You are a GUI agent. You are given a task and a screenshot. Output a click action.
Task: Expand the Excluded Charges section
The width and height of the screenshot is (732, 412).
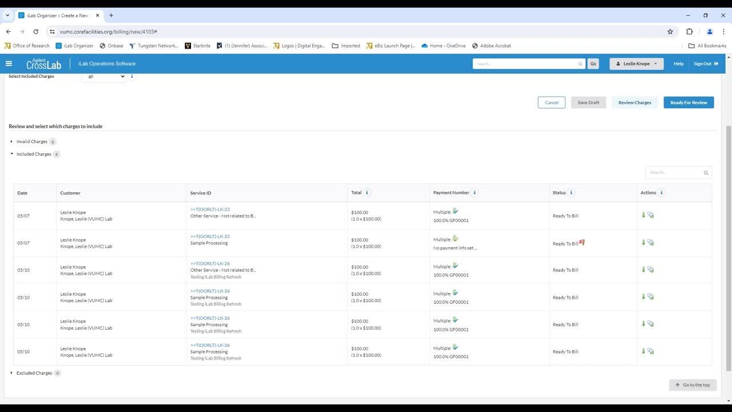(12, 373)
